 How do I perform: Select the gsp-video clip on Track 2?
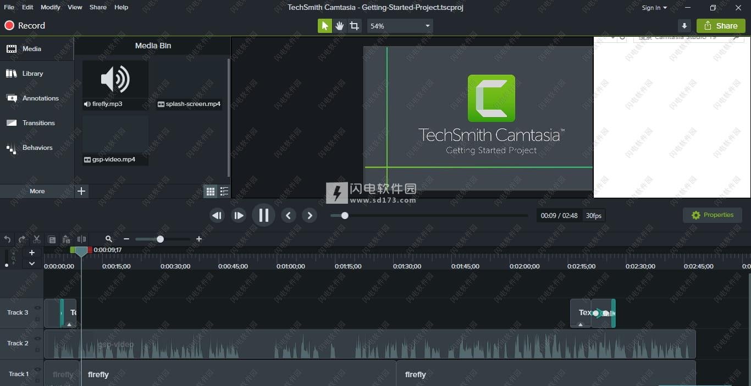[x=369, y=344]
